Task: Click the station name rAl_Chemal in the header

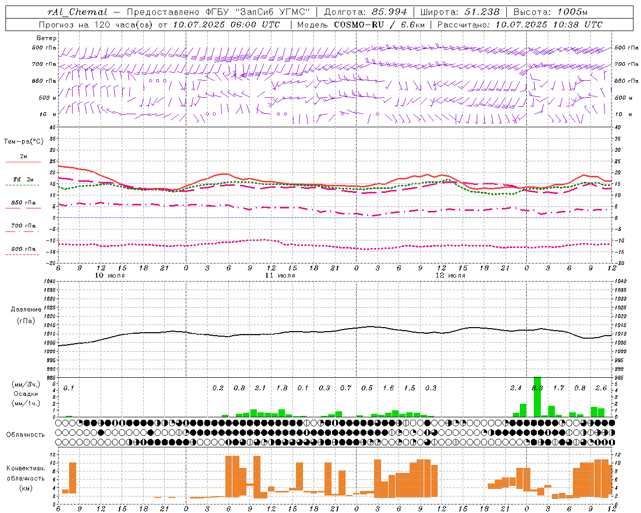Action: (x=78, y=12)
